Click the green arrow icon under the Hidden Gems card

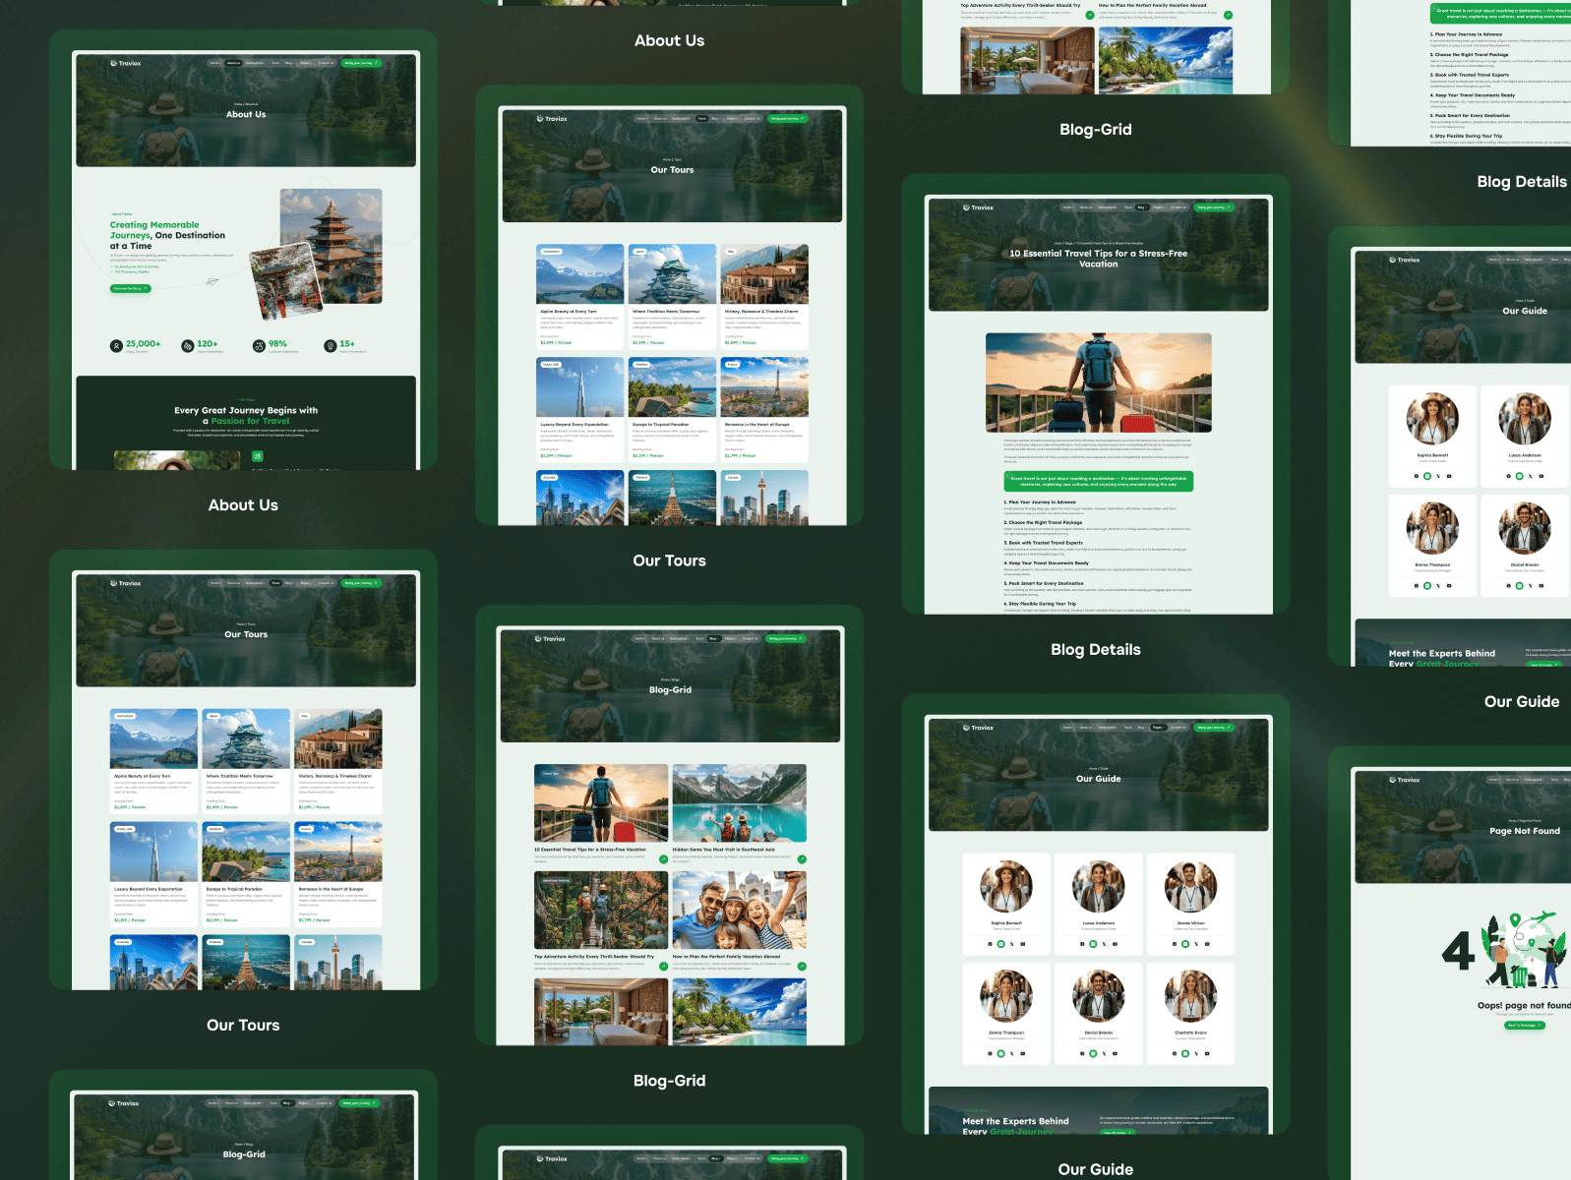pos(802,858)
